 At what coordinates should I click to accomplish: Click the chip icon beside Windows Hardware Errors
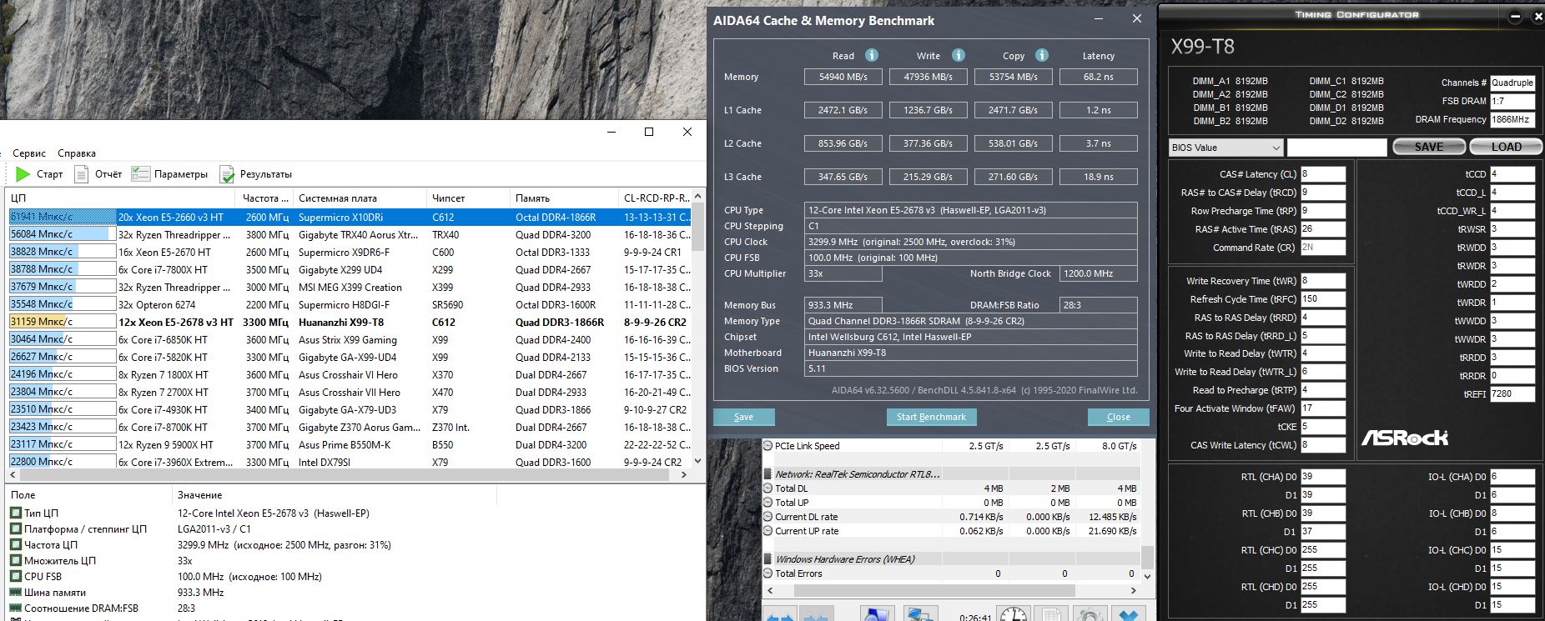(768, 558)
